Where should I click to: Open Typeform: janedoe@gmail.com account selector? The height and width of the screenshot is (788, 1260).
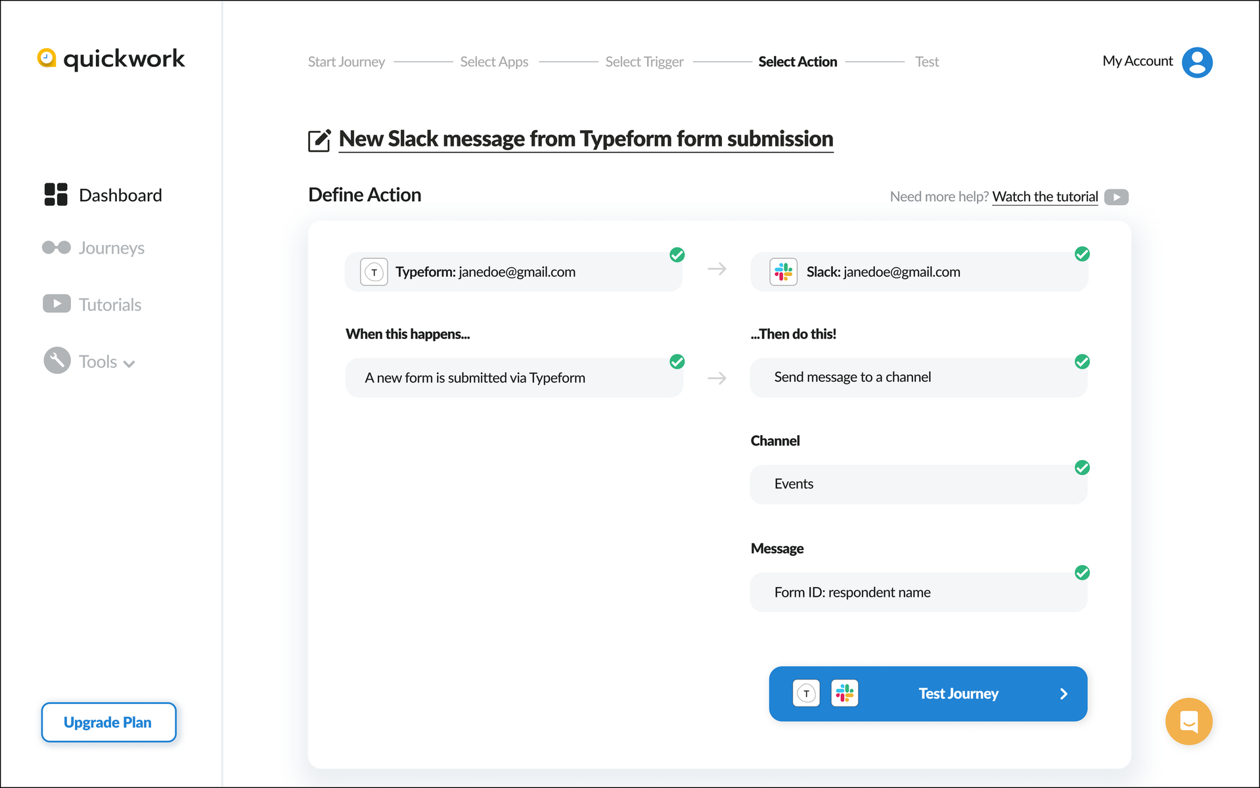click(514, 272)
